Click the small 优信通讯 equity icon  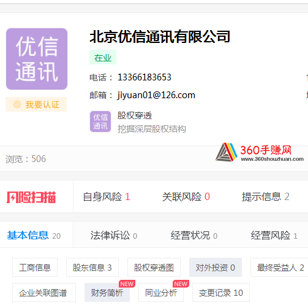[100, 122]
